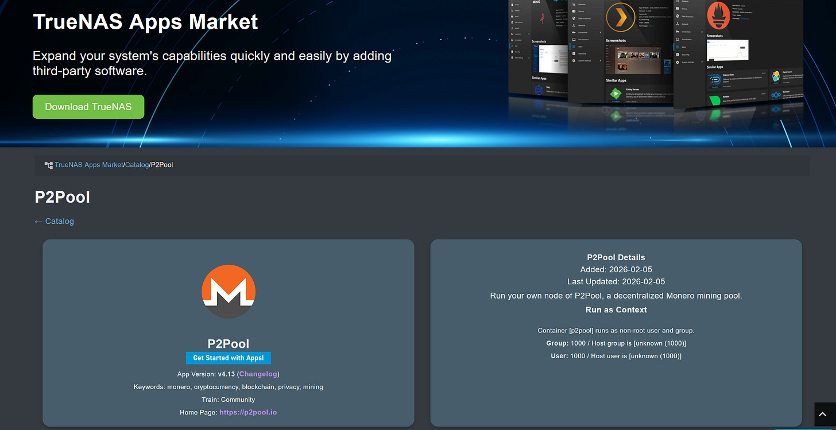Click the Expand your system's capabilities tagline
The height and width of the screenshot is (430, 836).
click(x=212, y=64)
